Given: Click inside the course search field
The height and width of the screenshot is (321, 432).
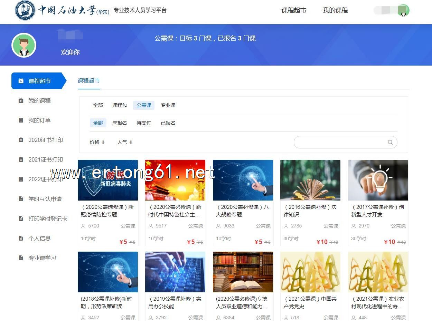Looking at the screenshot, I should click(340, 142).
